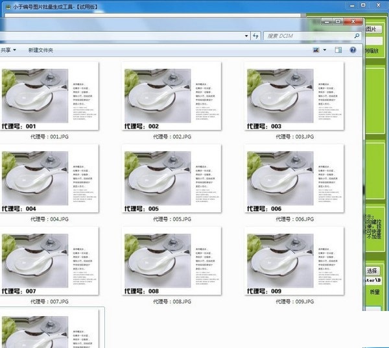Click the change view icon in toolbar
The width and height of the screenshot is (389, 348).
(x=316, y=50)
